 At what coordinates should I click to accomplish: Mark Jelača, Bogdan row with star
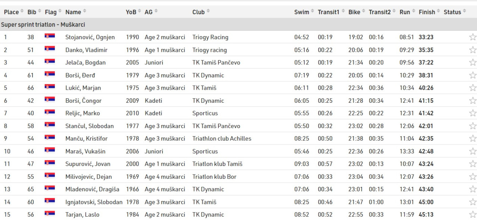tap(473, 62)
